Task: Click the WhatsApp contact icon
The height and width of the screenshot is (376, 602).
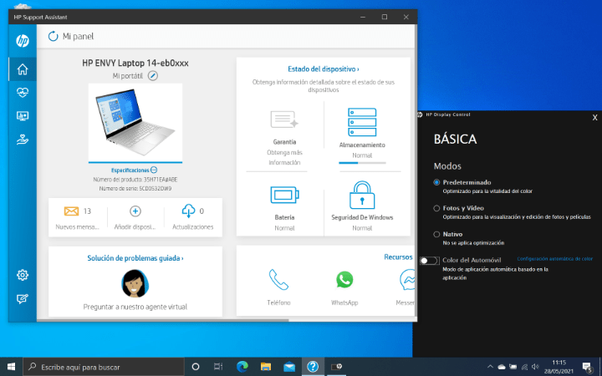Action: (344, 279)
